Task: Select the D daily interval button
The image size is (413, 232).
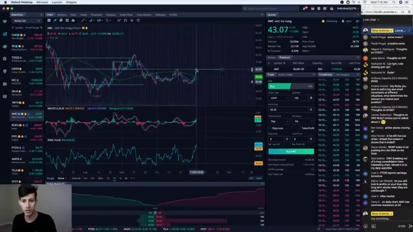Action: [x=120, y=178]
